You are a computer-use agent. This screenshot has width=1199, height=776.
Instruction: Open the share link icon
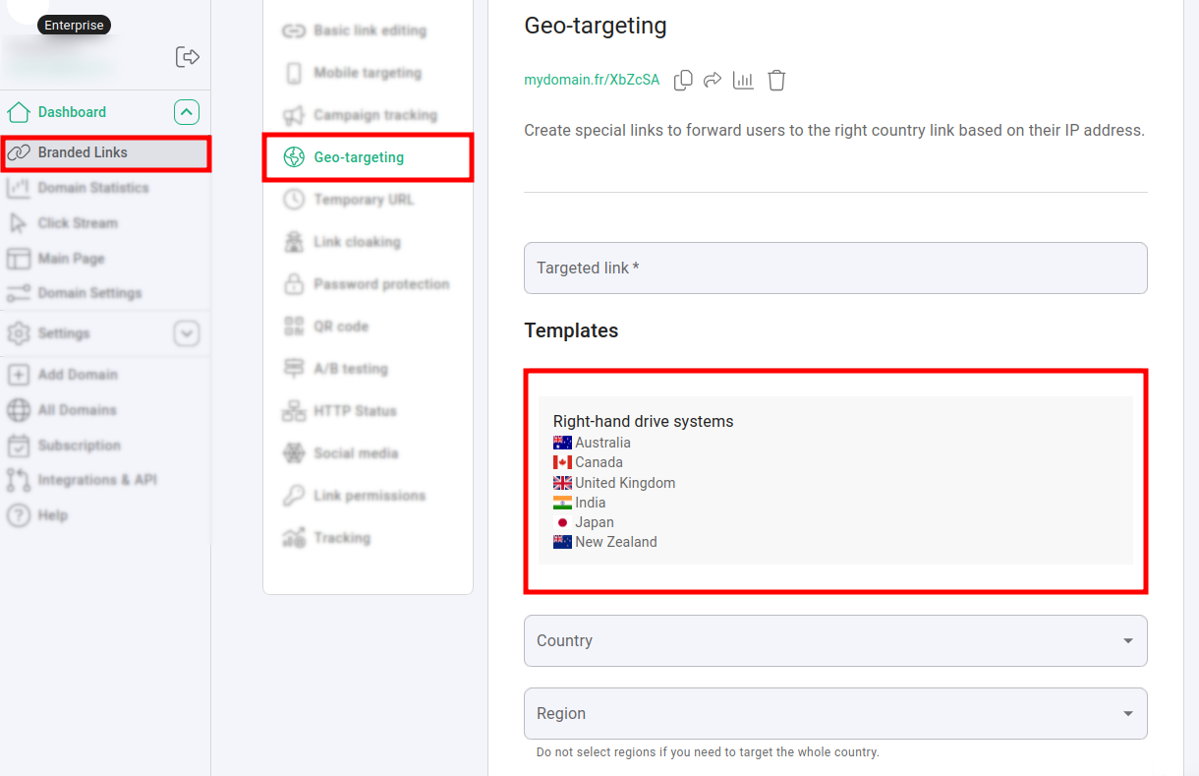click(713, 80)
